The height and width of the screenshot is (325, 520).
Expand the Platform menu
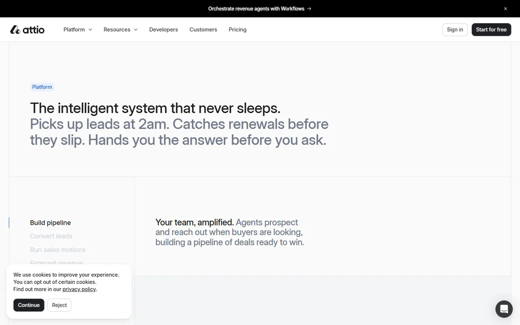click(78, 30)
